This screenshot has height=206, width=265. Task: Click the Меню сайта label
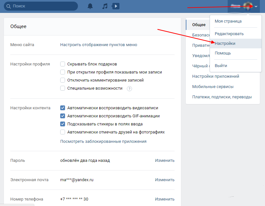(22, 45)
